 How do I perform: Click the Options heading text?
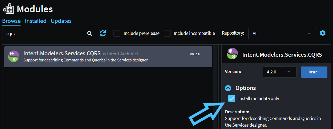tap(246, 88)
